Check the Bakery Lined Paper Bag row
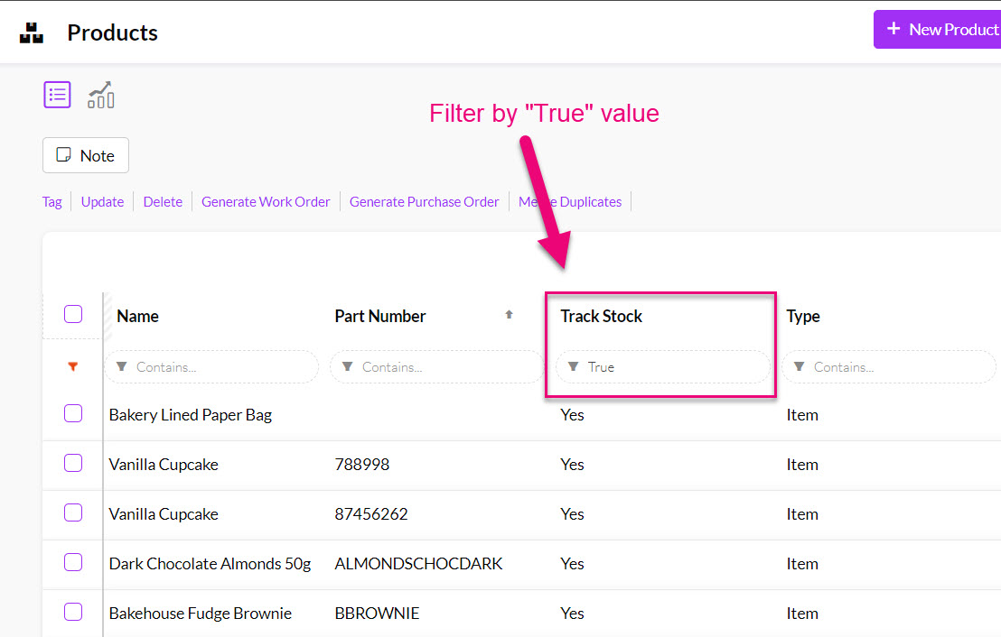1001x637 pixels. tap(73, 414)
